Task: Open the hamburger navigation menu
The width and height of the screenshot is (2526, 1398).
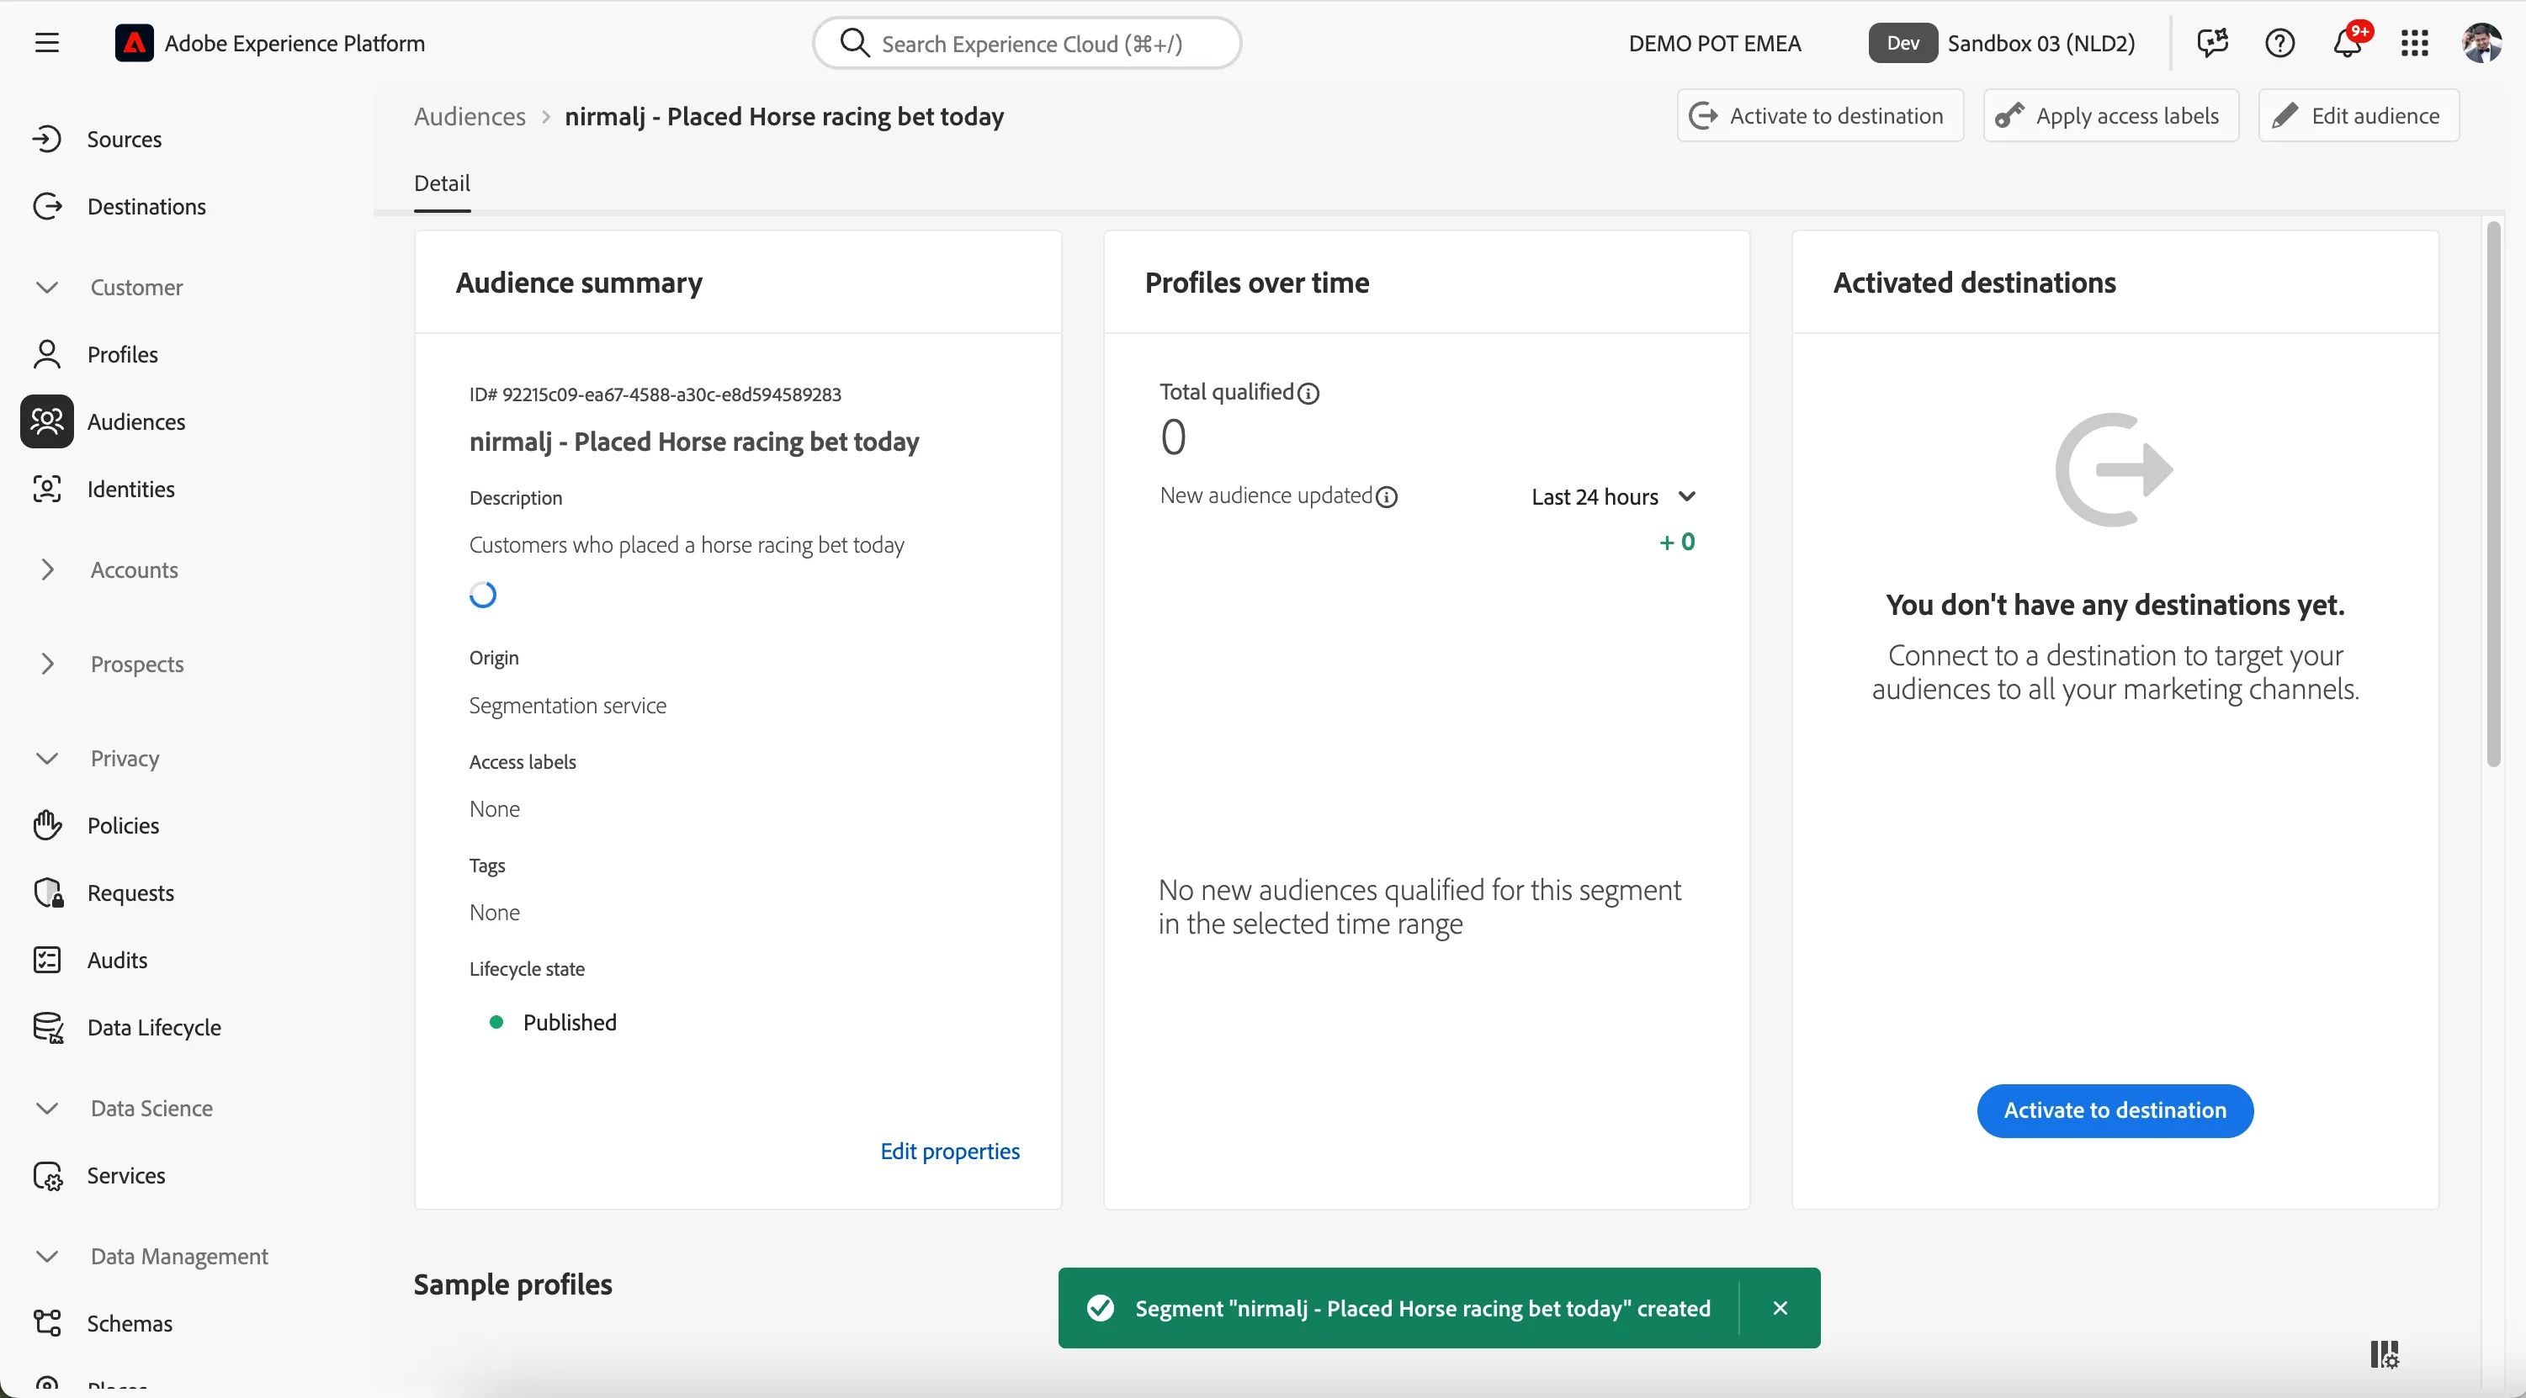Action: (x=46, y=43)
